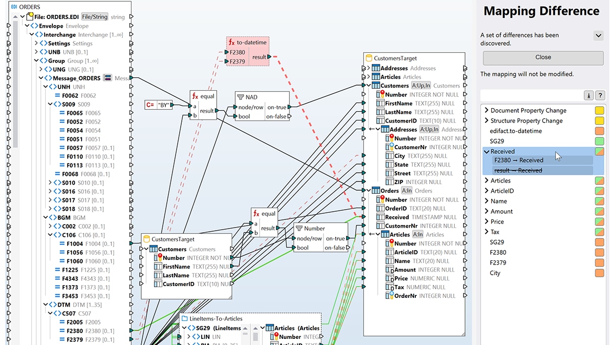615x345 pixels.
Task: Click the LineItems-To-Articles component icon
Action: 184,318
